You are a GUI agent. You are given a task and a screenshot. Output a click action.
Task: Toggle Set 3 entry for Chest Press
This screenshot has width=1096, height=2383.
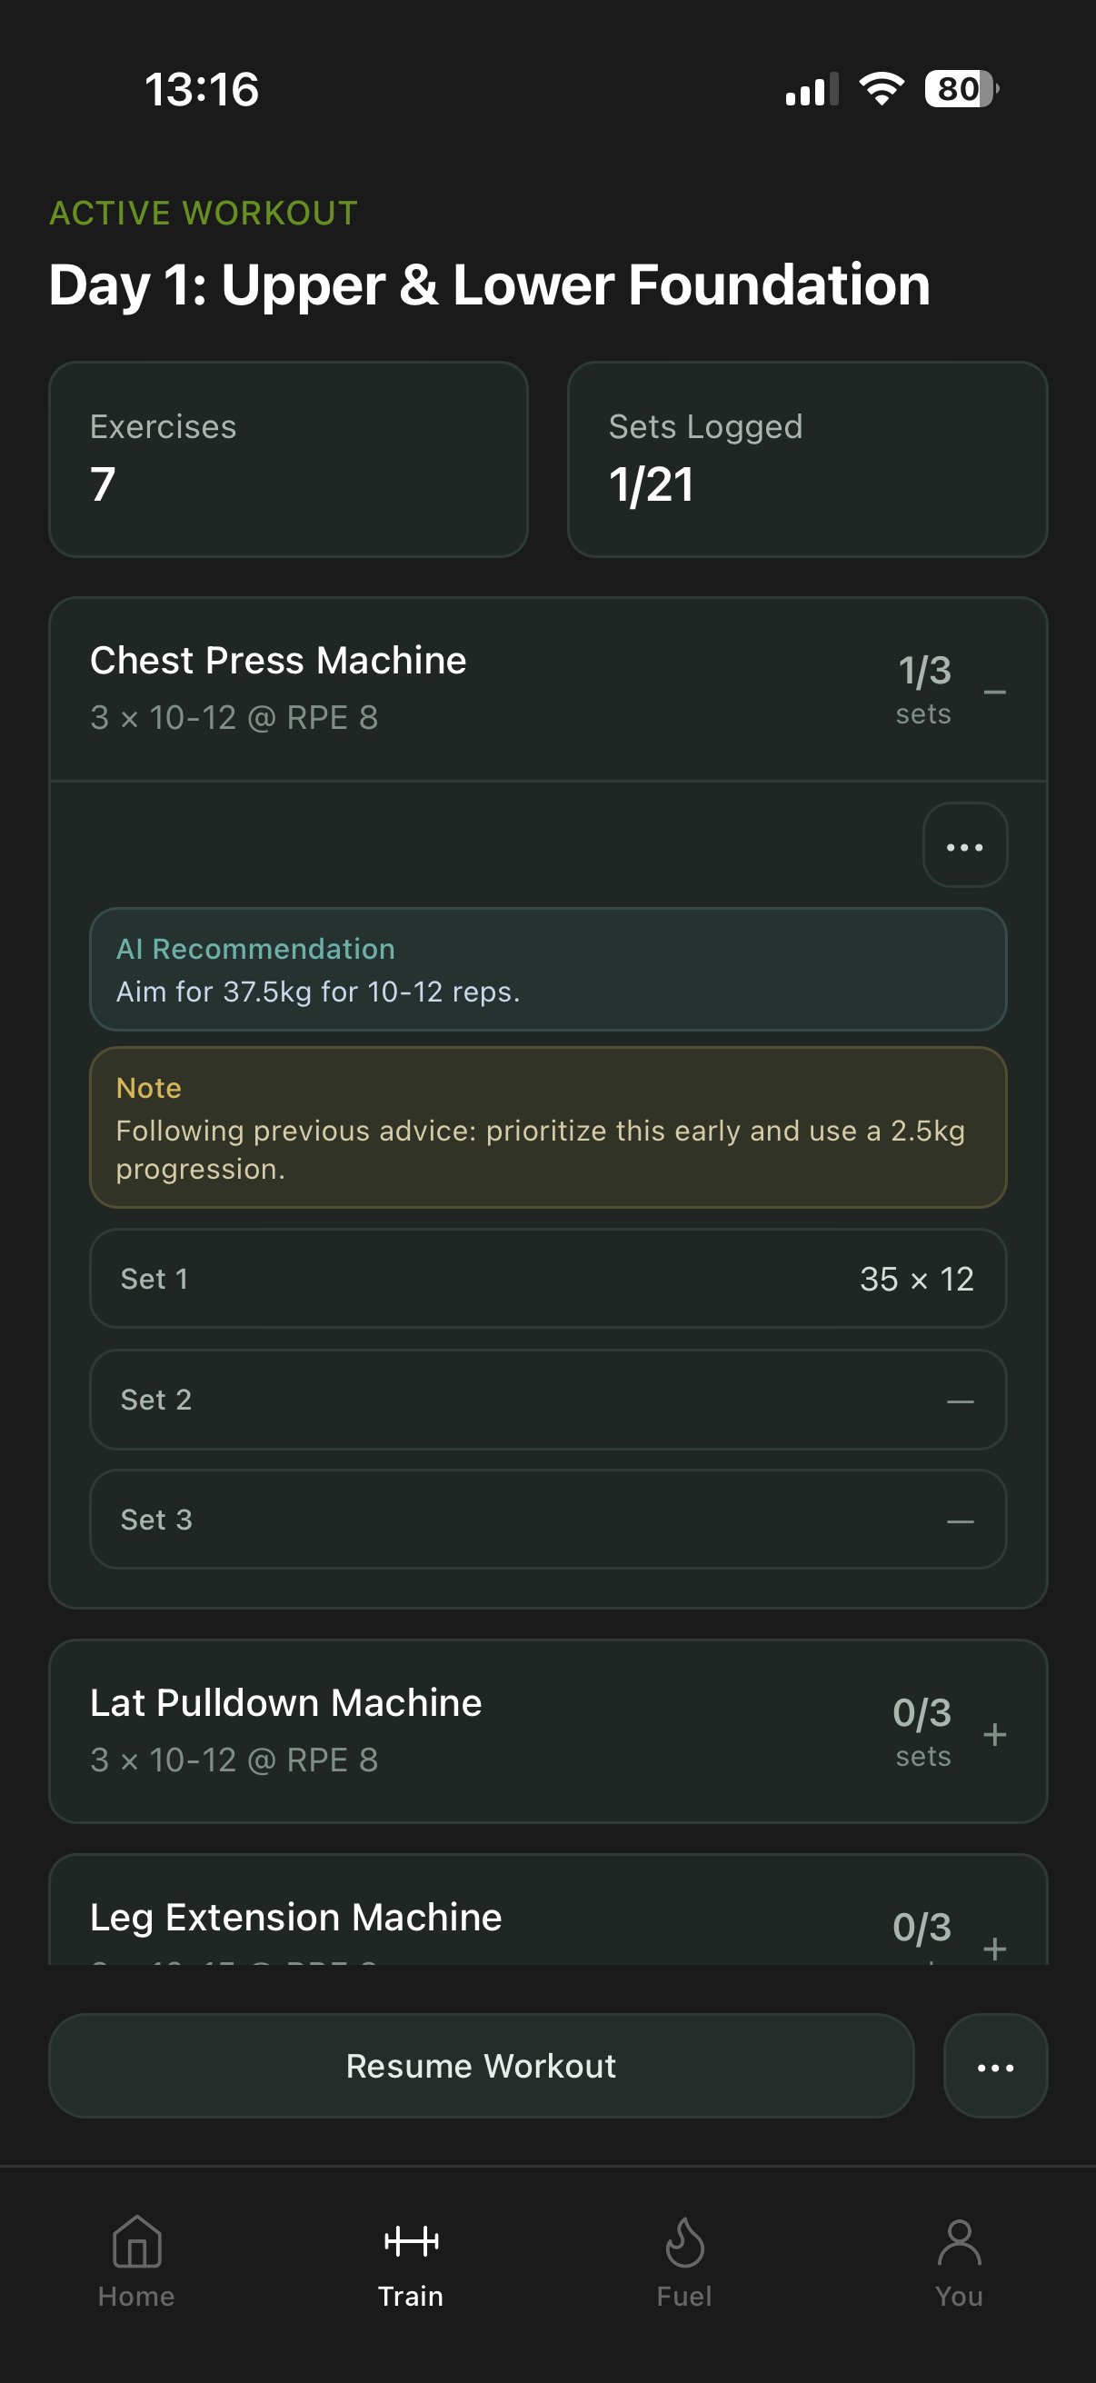(547, 1520)
